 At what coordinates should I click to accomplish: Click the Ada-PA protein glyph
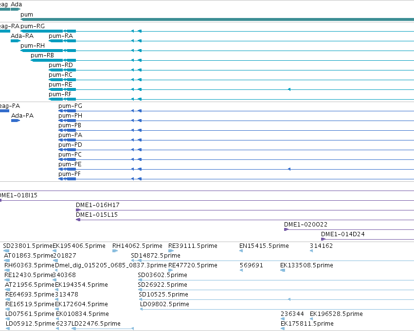click(x=16, y=121)
